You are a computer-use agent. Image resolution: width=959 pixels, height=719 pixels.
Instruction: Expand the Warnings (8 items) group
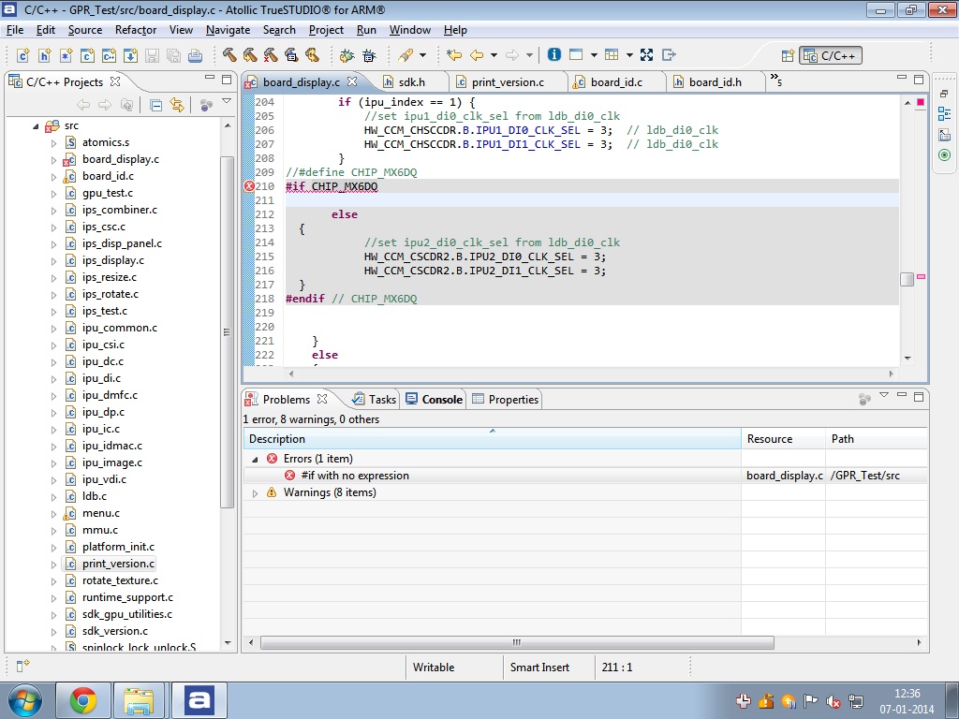click(255, 493)
